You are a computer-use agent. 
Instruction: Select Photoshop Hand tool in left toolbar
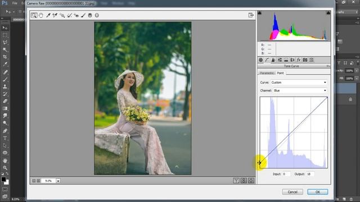coord(5,160)
